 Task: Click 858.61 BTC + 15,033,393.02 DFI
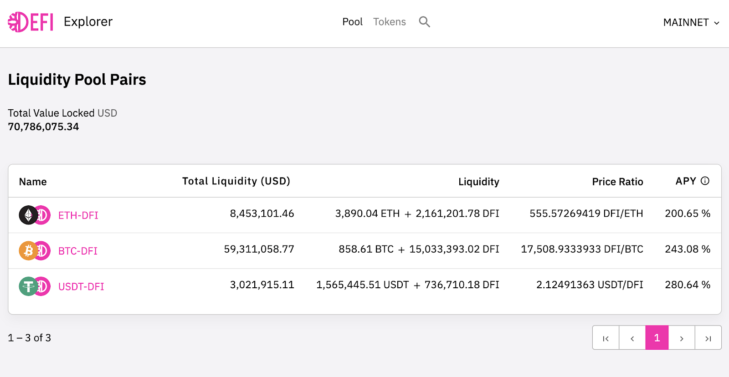coord(419,249)
